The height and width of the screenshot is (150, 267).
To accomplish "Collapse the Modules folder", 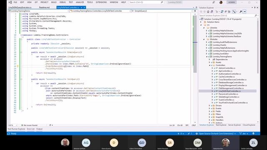I will [204, 39].
